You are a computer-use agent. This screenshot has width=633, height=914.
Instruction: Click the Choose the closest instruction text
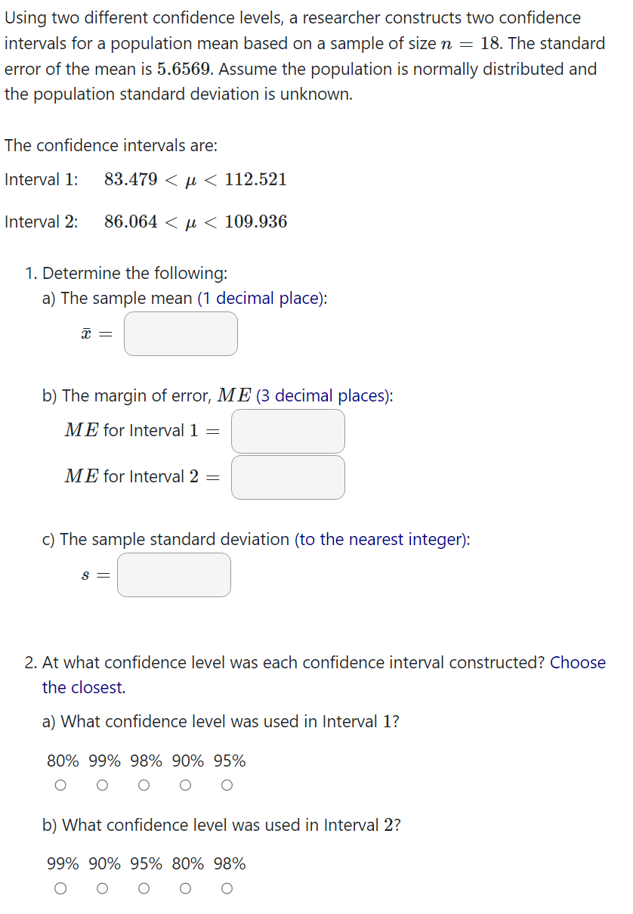click(x=84, y=687)
